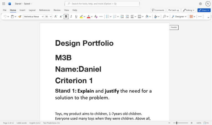Open ribbon overflow ellipsis at right
The image size is (212, 125).
pyautogui.click(x=200, y=17)
